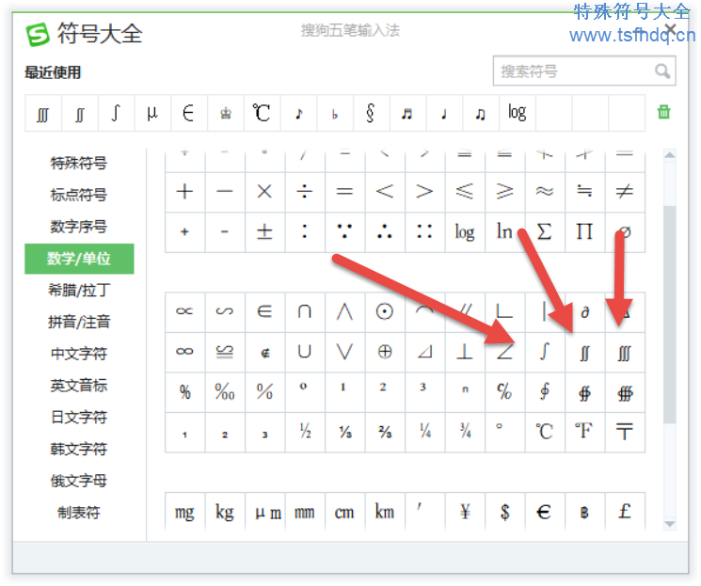This screenshot has height=586, width=701.
Task: Choose the flat ♭ symbol in recent list
Action: pos(334,113)
